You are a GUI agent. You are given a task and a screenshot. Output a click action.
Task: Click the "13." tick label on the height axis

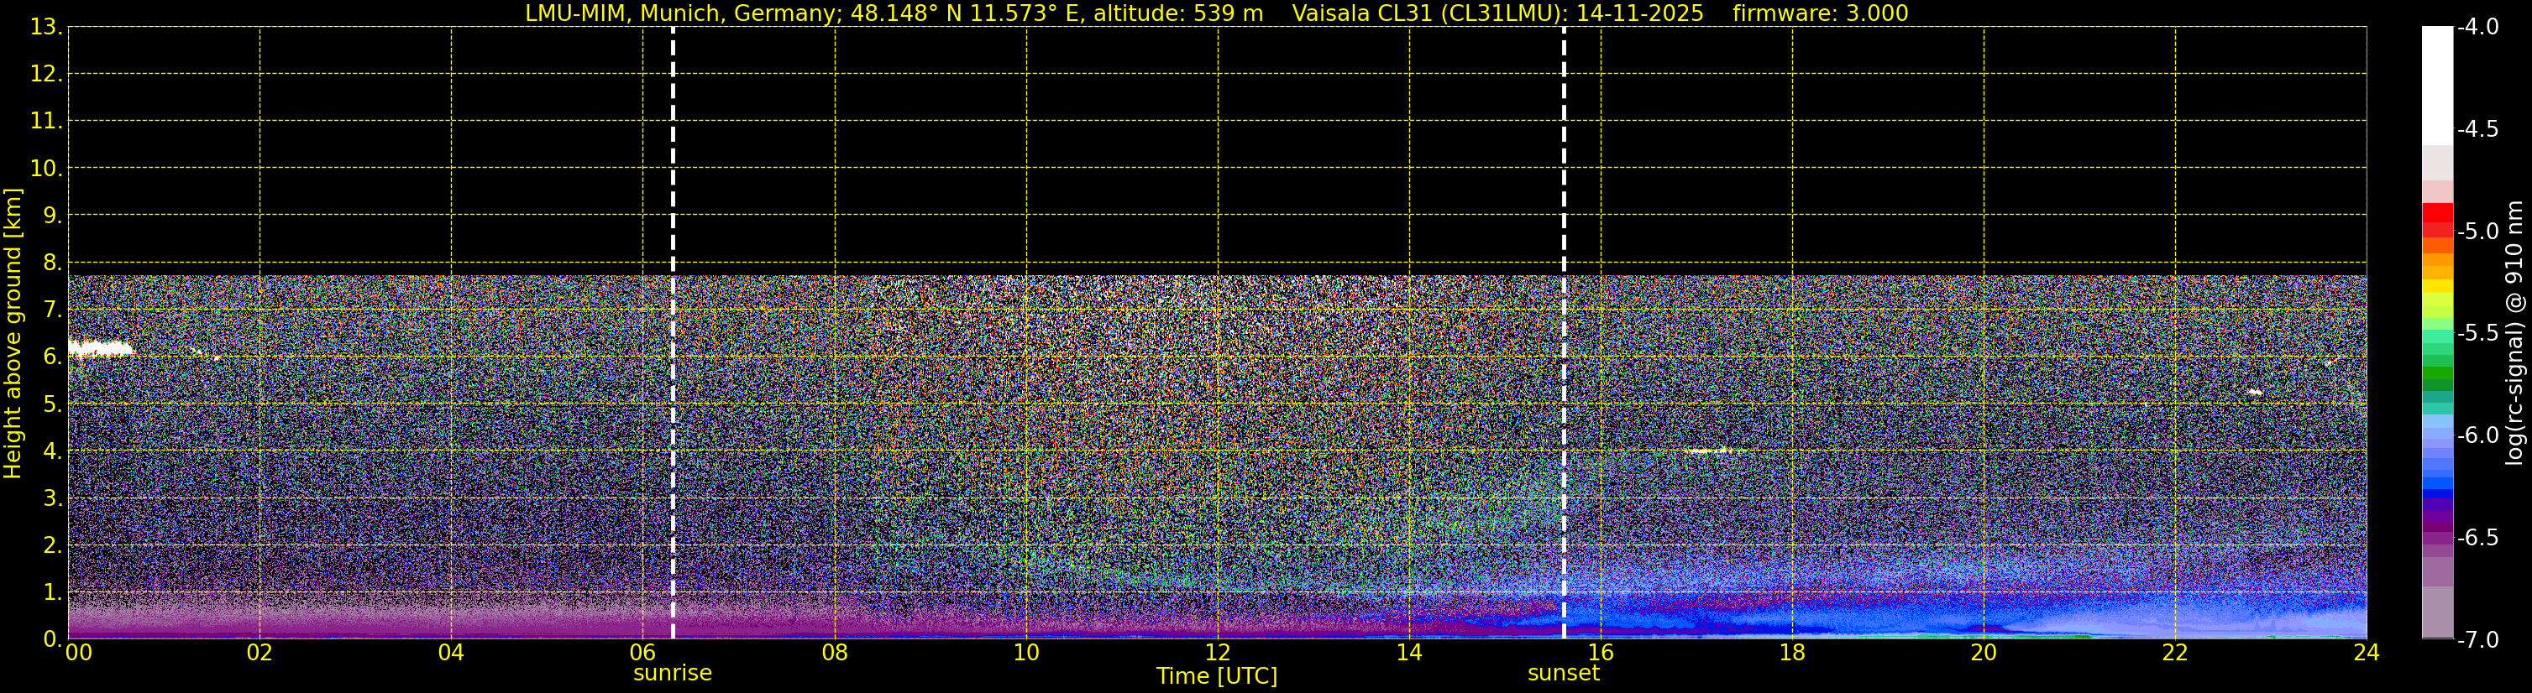[x=45, y=28]
